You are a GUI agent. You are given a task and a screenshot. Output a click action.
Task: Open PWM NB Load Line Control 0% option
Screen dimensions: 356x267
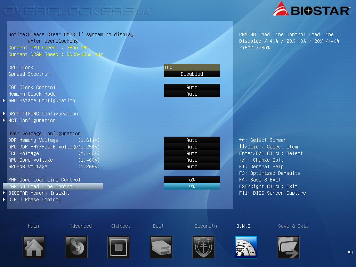[192, 186]
